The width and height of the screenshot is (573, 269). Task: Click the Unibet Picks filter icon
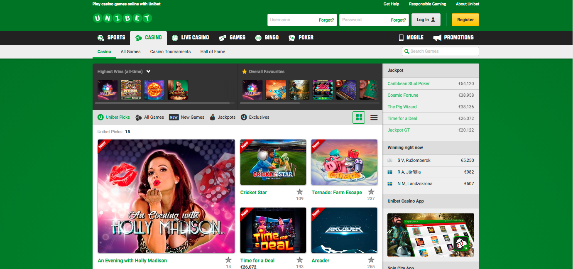tap(100, 117)
